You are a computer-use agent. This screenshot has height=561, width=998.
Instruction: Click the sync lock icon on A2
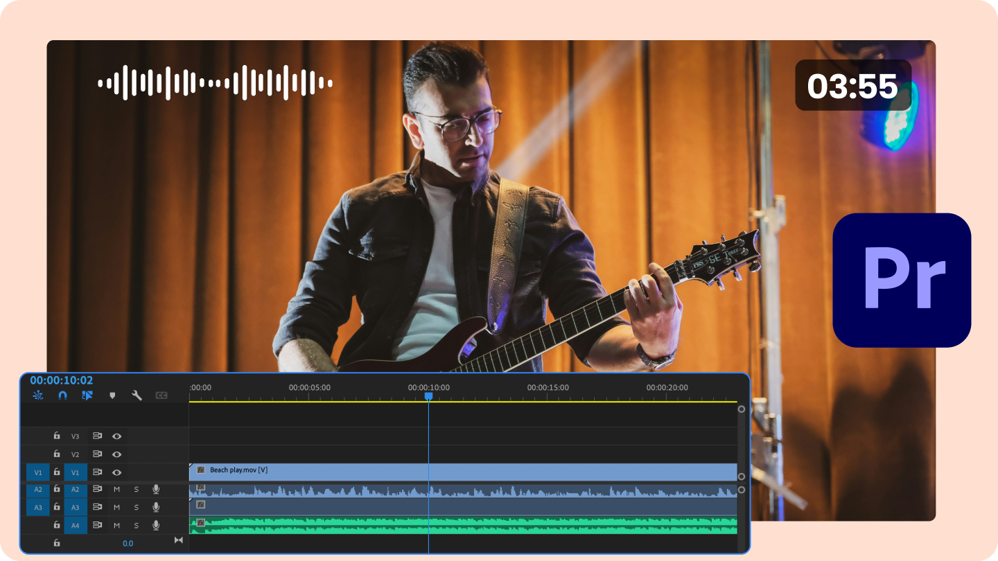tap(98, 489)
